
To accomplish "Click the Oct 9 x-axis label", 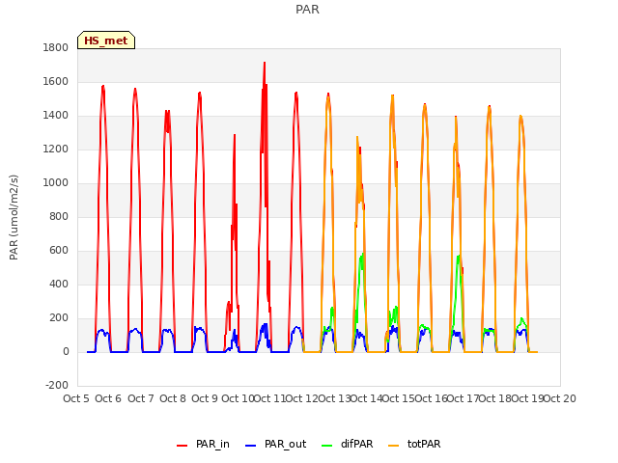I will [205, 398].
